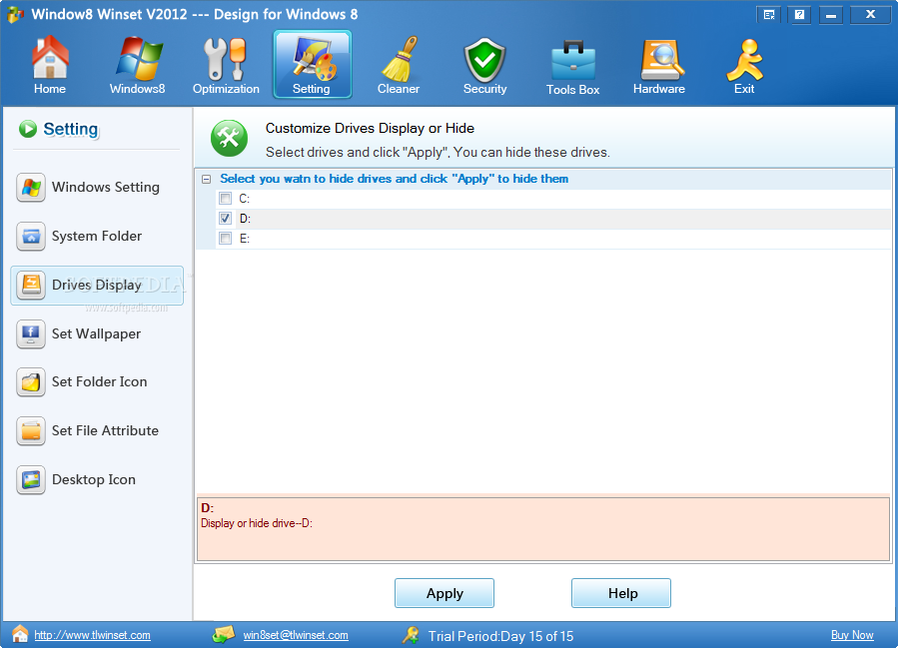This screenshot has width=898, height=648.
Task: Click the System Folder sidebar icon
Action: coord(31,237)
